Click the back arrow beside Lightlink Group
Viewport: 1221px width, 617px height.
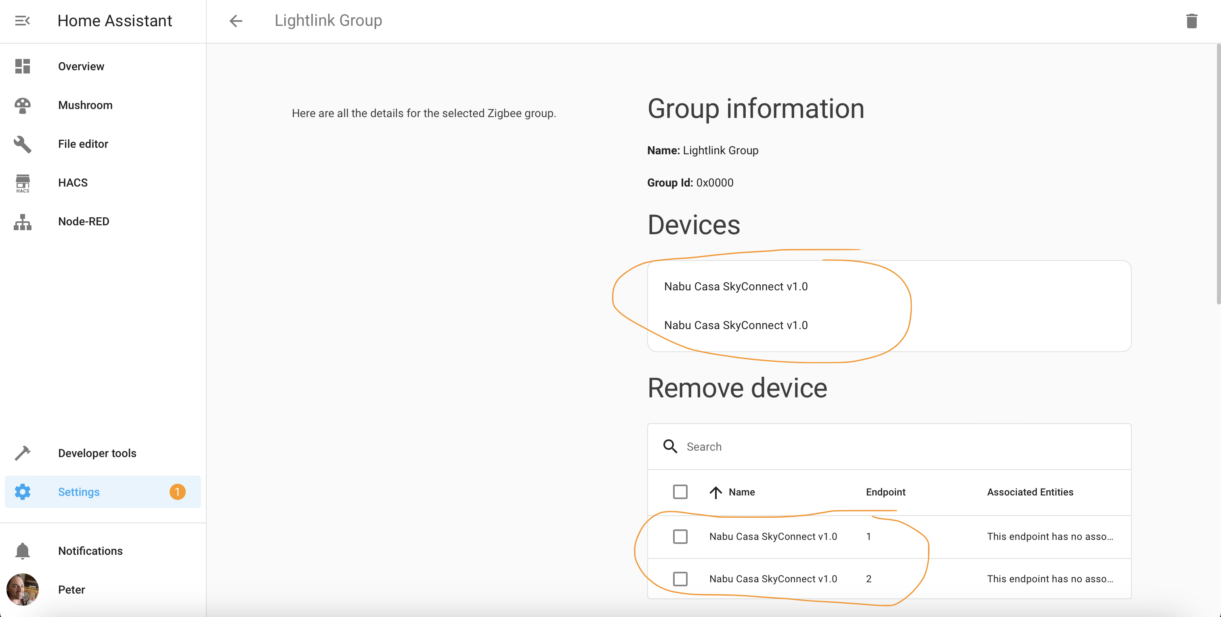[235, 20]
